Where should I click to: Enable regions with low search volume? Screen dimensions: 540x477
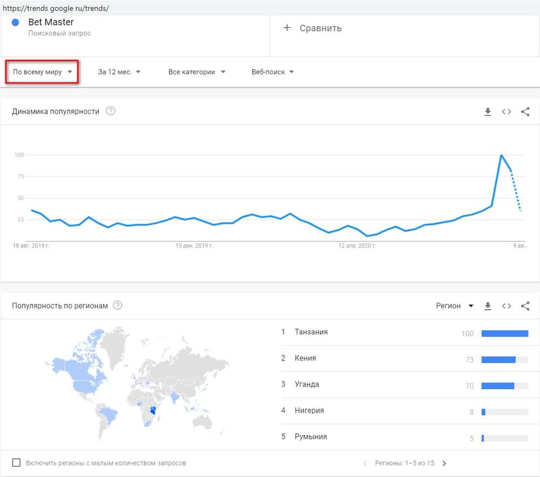[17, 462]
